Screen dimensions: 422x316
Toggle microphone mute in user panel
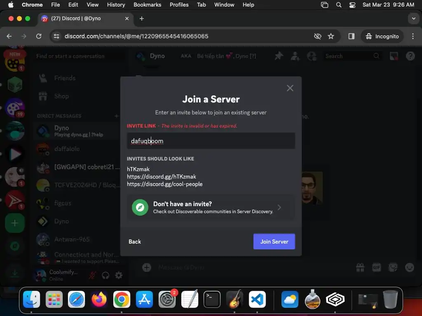pos(92,275)
